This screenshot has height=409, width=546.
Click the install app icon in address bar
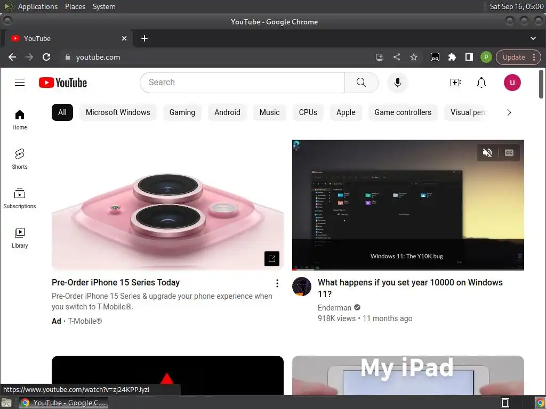tap(380, 57)
